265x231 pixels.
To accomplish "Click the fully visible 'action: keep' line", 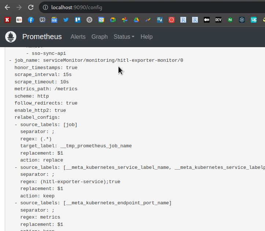I will pos(37,196).
